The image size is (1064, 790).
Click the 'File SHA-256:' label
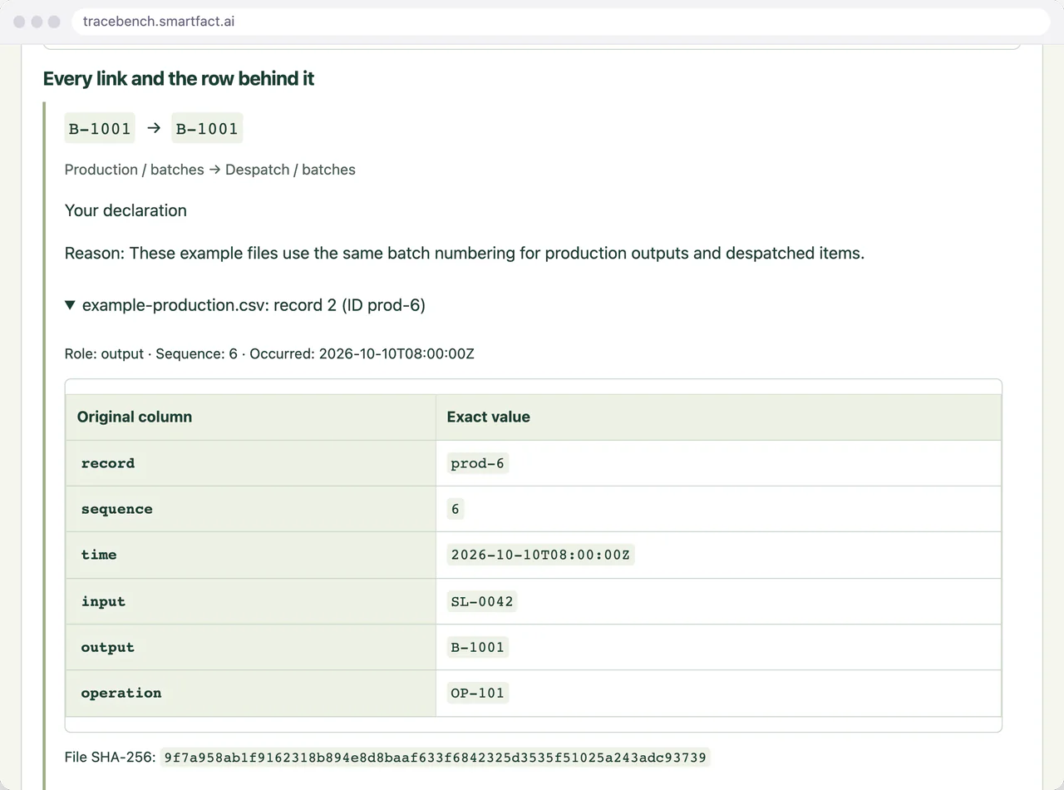pos(110,758)
